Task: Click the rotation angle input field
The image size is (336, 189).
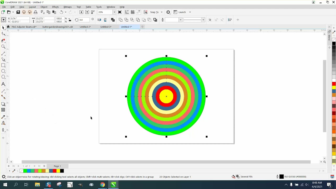Action: pyautogui.click(x=84, y=20)
